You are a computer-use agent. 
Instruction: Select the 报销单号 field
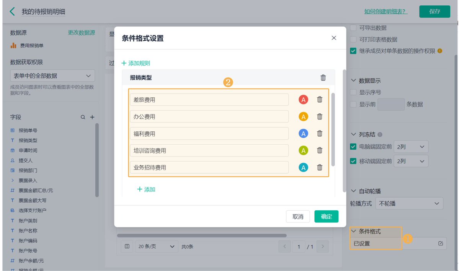click(28, 131)
